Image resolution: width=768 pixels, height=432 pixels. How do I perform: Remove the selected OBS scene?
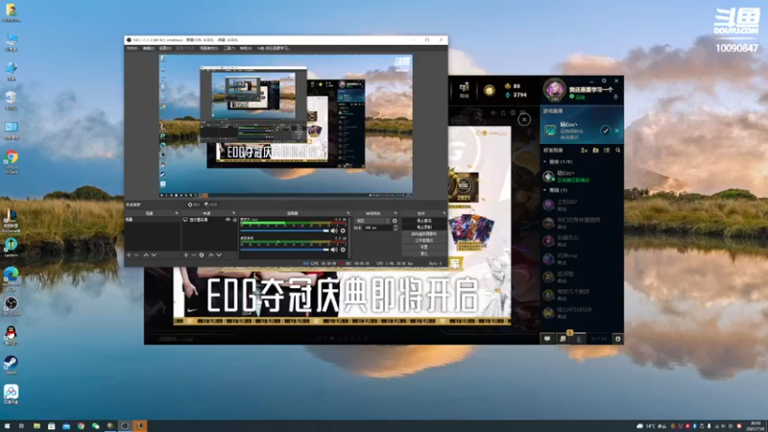point(136,255)
